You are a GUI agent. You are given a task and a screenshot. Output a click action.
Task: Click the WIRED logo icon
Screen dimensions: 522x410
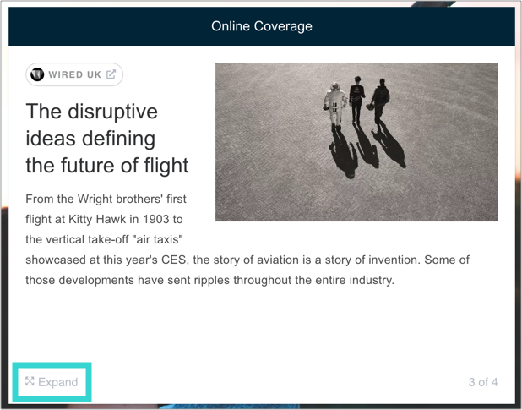point(37,74)
